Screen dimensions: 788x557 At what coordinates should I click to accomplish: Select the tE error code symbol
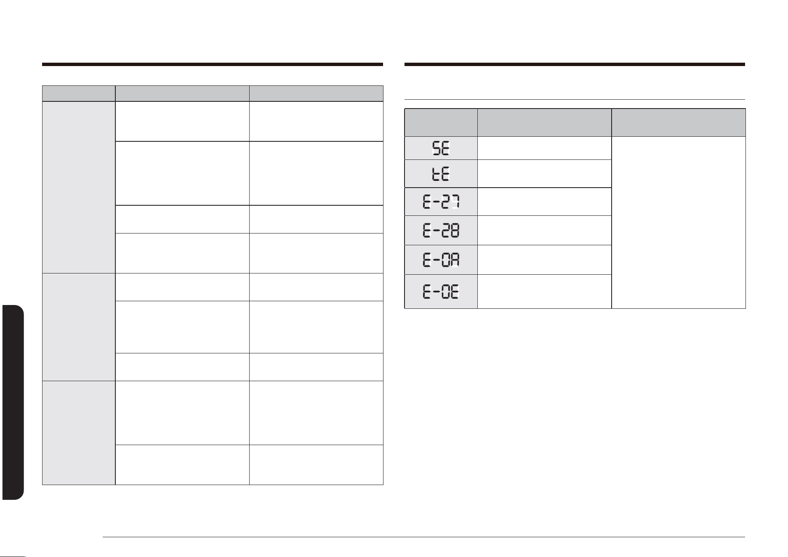pos(441,173)
